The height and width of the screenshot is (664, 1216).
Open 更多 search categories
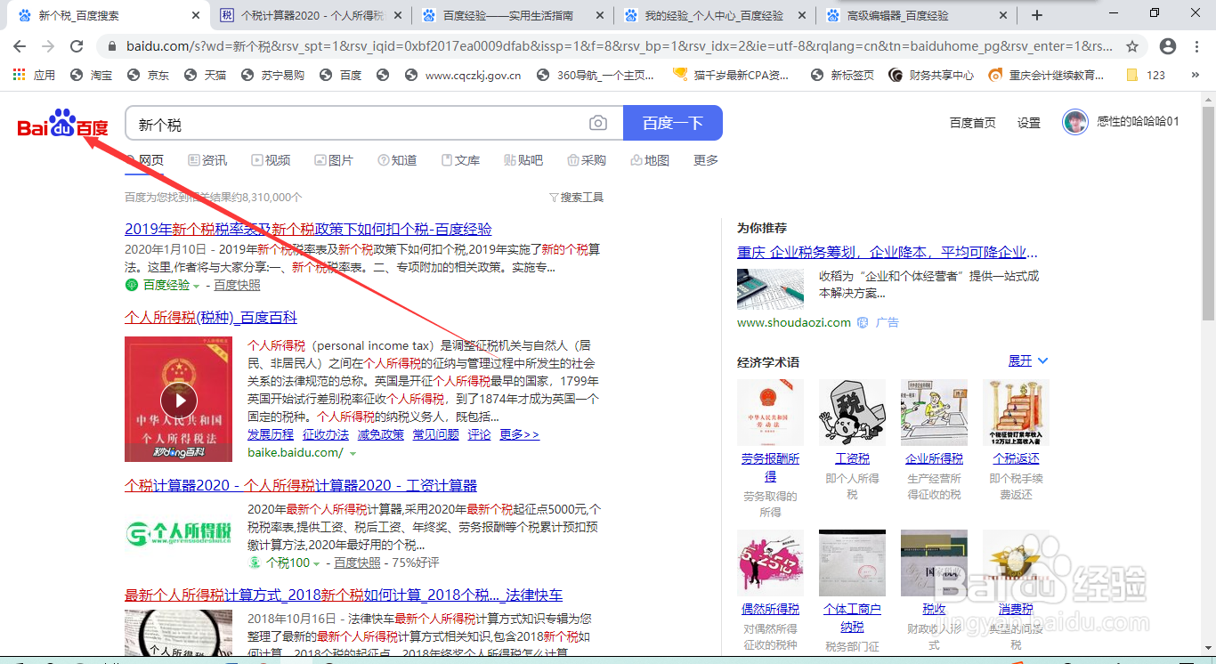click(706, 160)
